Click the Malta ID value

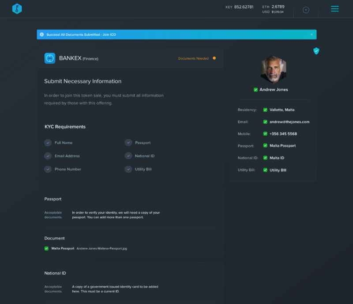click(x=277, y=158)
